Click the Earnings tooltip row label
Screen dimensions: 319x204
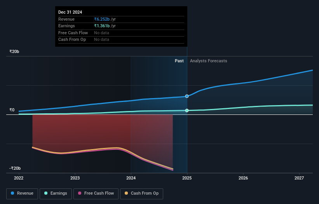66,26
